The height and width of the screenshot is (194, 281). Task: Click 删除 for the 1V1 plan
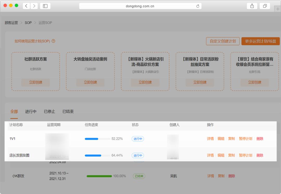click(x=260, y=138)
